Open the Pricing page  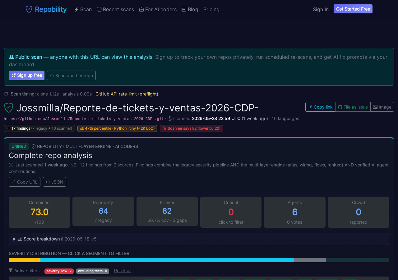pos(211,9)
